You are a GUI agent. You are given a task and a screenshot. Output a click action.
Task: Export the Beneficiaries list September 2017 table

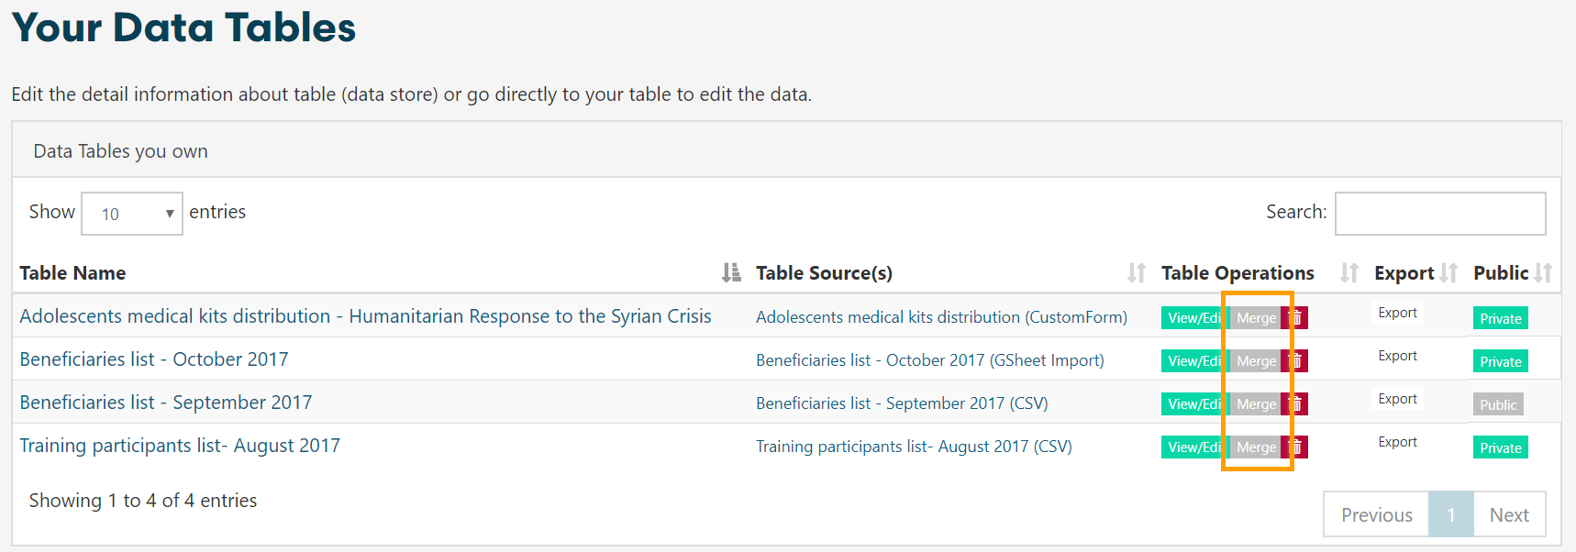click(1397, 399)
